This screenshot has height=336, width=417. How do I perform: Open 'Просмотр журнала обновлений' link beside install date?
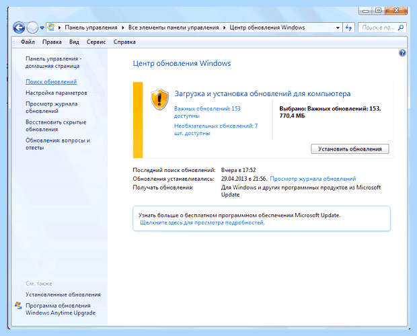coord(313,179)
